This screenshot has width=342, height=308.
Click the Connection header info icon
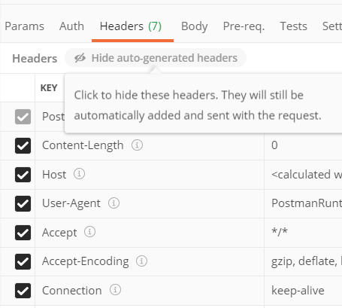coord(115,290)
